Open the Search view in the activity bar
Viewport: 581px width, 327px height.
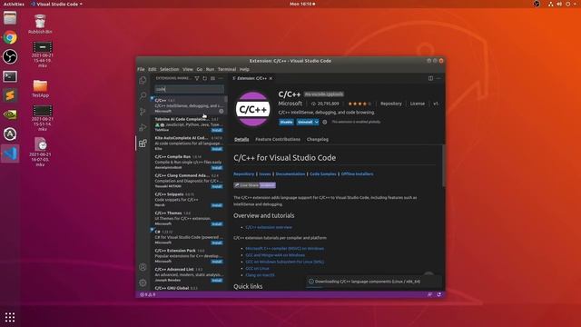pos(143,95)
